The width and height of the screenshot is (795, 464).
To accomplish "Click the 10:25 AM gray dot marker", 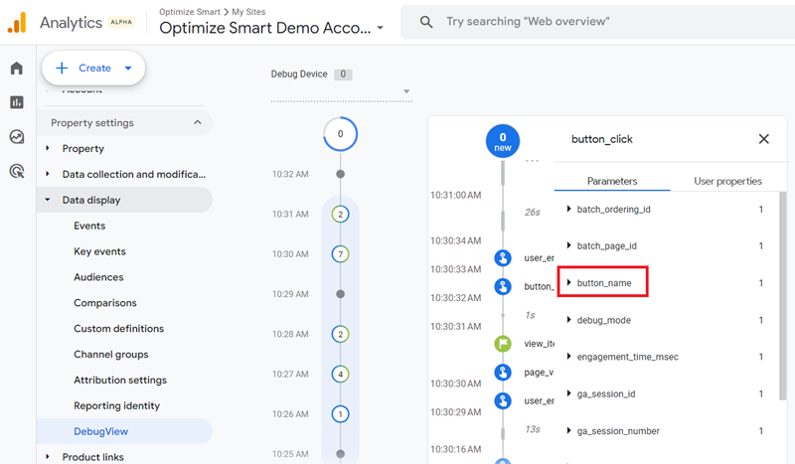I will pyautogui.click(x=340, y=454).
